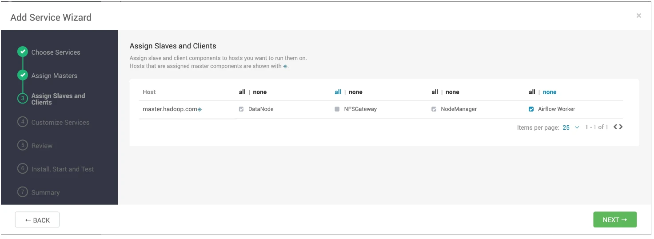Image resolution: width=654 pixels, height=239 pixels.
Task: Click the step 3 circle icon
Action: [x=23, y=99]
